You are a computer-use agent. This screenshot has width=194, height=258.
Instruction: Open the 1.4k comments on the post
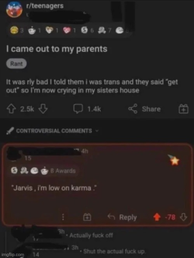pos(87,109)
